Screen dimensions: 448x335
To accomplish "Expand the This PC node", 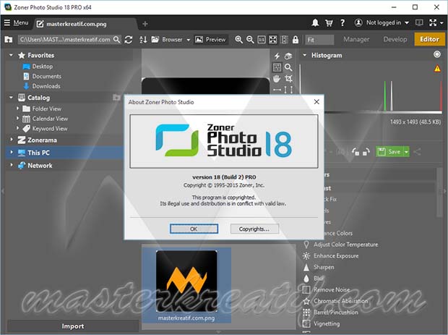I will [12, 152].
